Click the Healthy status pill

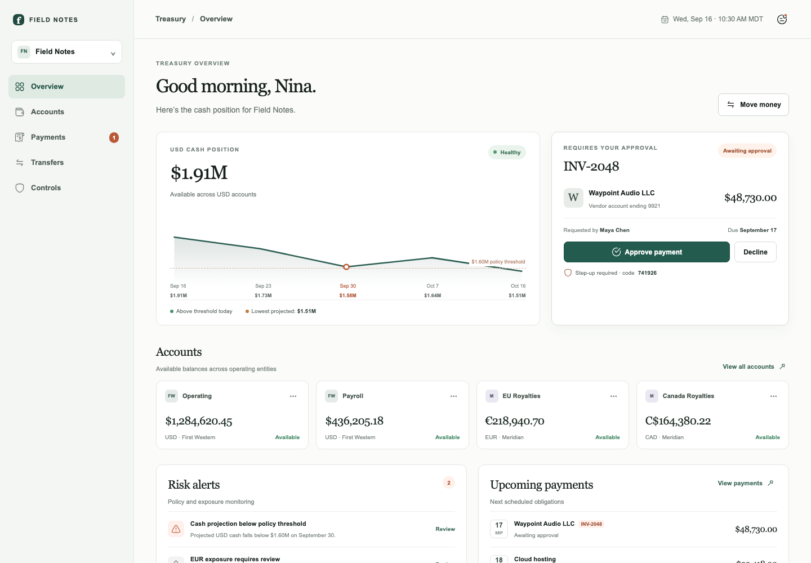pos(507,153)
